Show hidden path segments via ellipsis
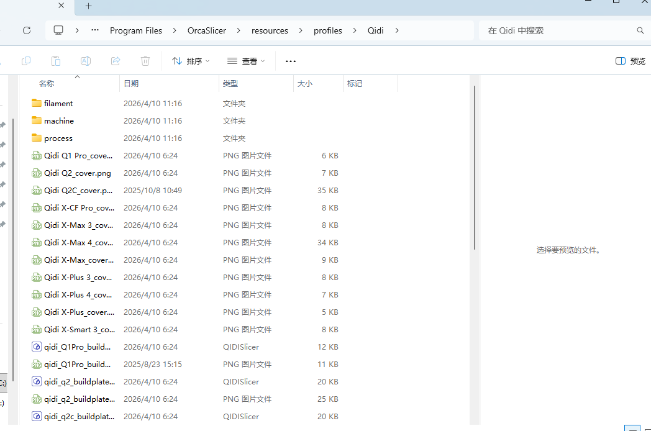This screenshot has height=431, width=651. [x=95, y=30]
